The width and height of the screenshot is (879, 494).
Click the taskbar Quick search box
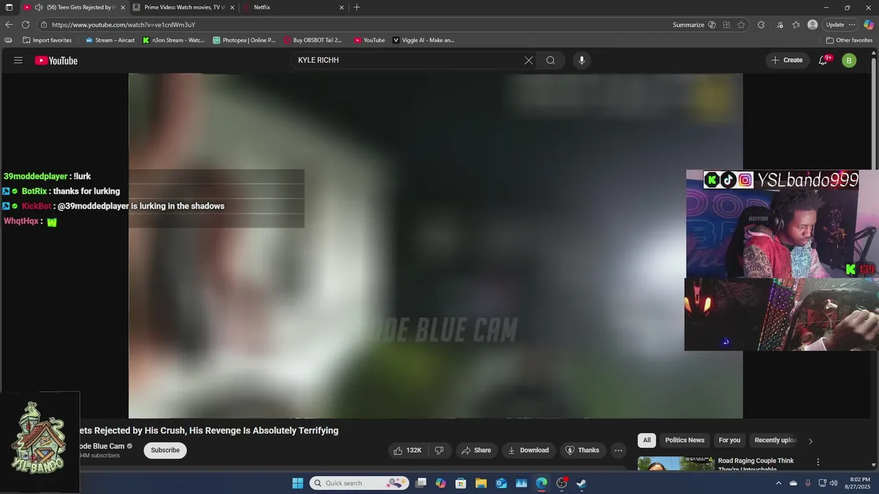pos(359,483)
